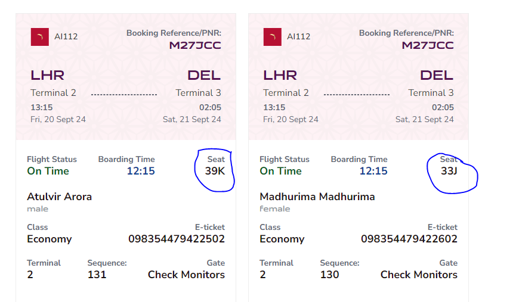Click sequence number 130
The height and width of the screenshot is (302, 516).
click(330, 275)
